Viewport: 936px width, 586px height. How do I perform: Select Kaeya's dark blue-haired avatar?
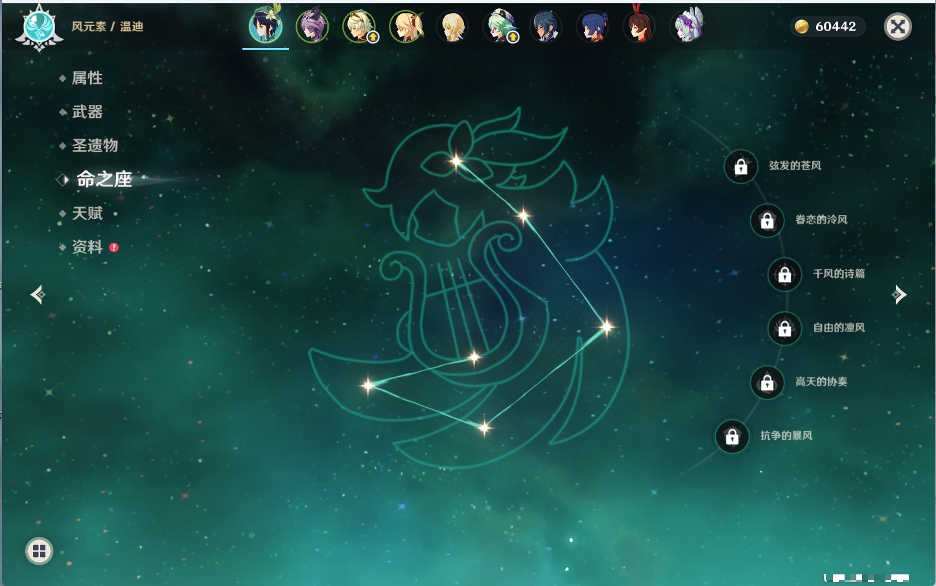[546, 27]
